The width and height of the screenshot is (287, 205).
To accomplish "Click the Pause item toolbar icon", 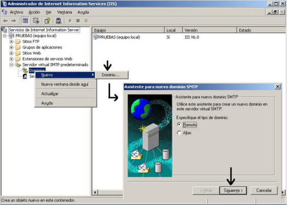I will click(86, 21).
